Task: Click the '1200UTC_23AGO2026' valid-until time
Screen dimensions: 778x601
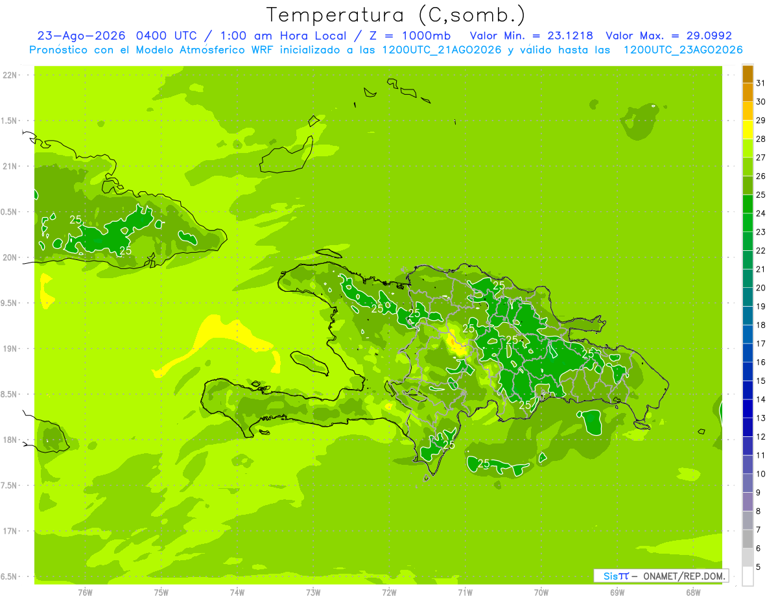Action: tap(683, 50)
